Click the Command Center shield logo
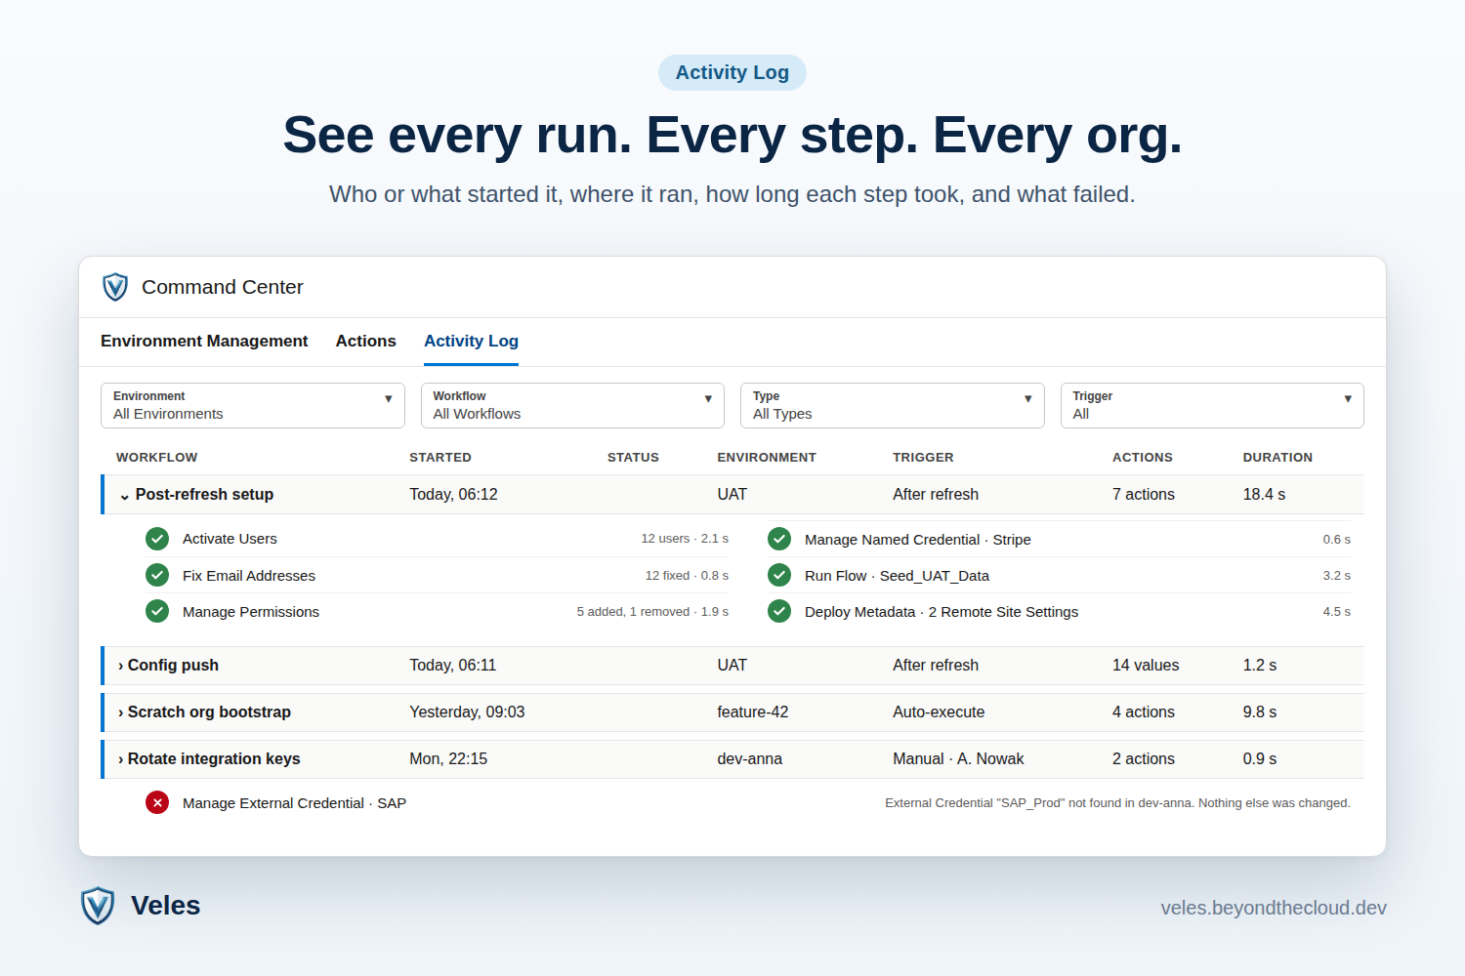Image resolution: width=1465 pixels, height=976 pixels. pos(115,287)
